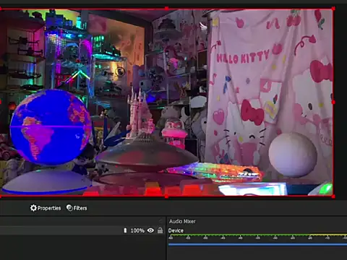This screenshot has width=347, height=260.
Task: Click the top-right red corner handle
Action: coord(333,9)
